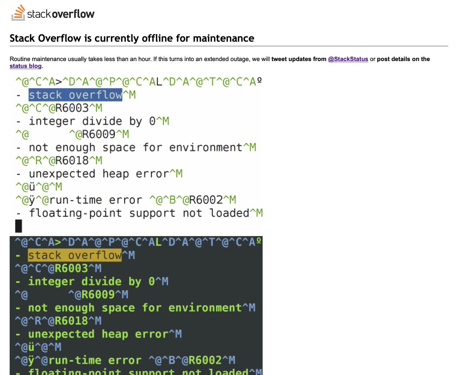Viewport: 456px width, 375px height.
Task: Click 'R6002' in the light terminal image
Action: pos(206,200)
